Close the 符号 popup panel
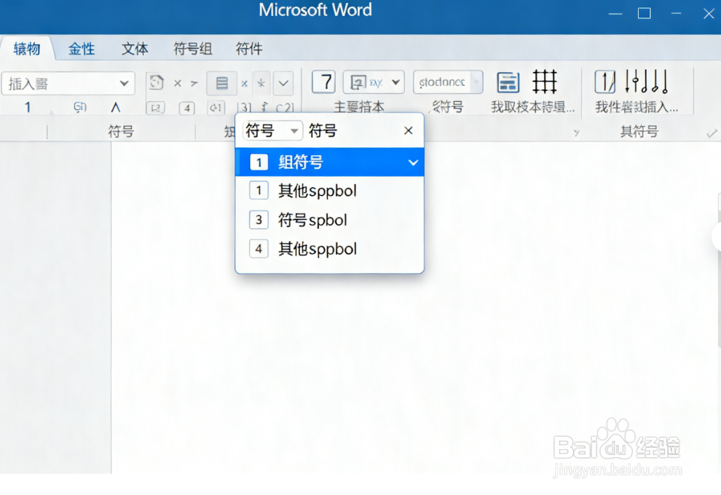This screenshot has width=721, height=495. 408,131
